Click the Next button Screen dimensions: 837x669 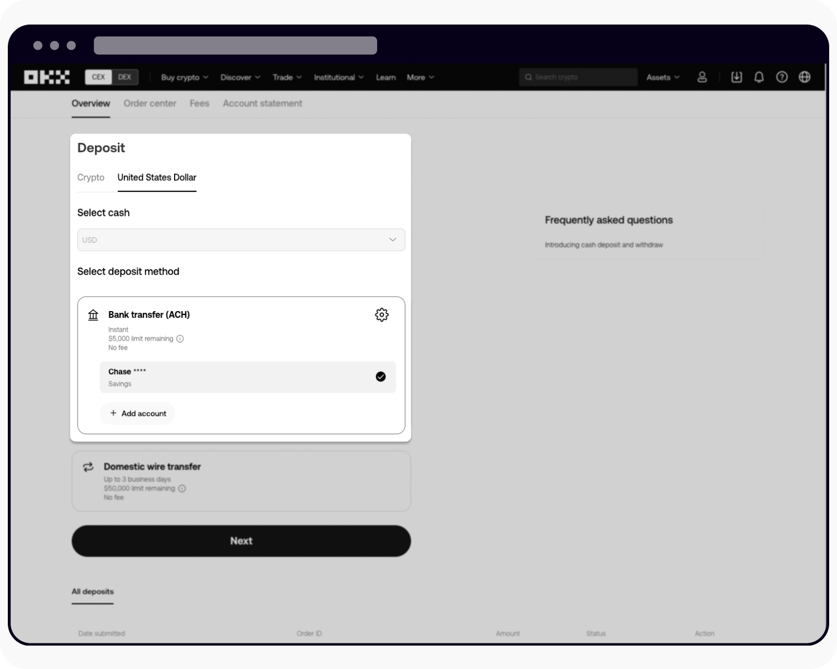[x=241, y=541]
